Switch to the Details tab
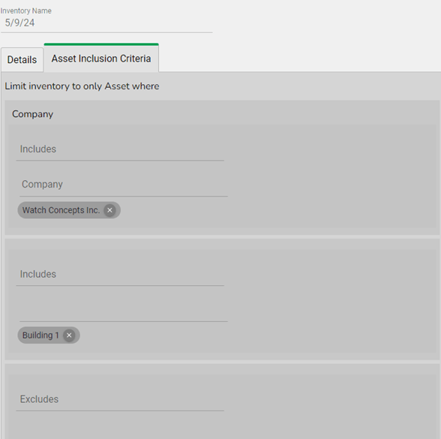This screenshot has height=439, width=441. 22,60
